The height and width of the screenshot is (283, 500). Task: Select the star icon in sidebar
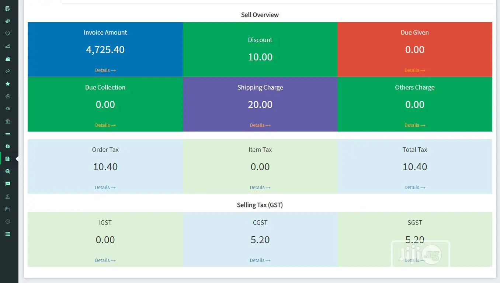(x=8, y=84)
